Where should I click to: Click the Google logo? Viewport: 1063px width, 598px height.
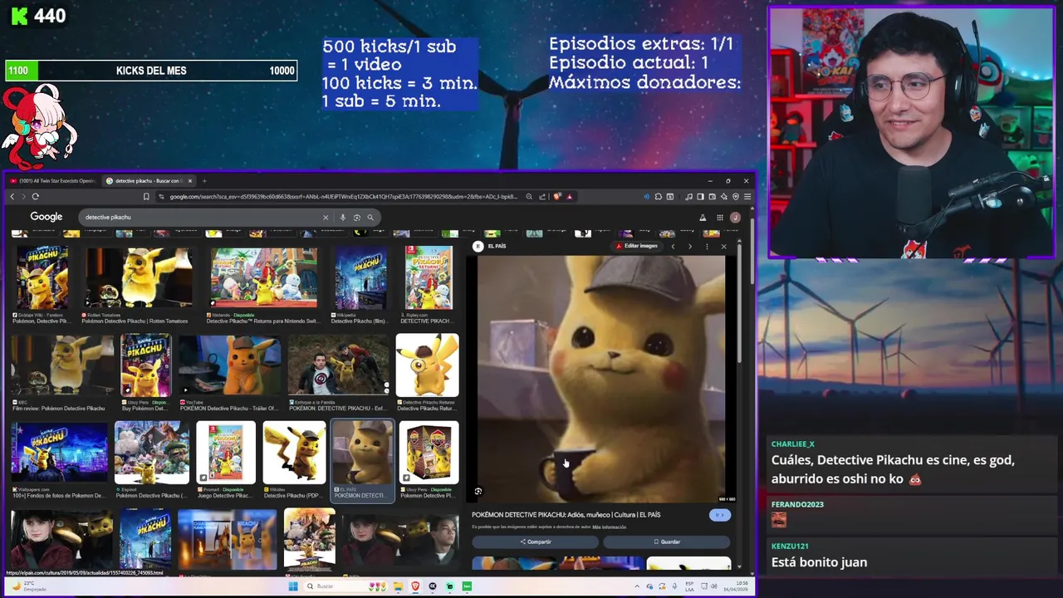point(47,217)
